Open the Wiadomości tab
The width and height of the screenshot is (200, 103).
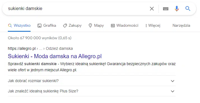coord(125,26)
